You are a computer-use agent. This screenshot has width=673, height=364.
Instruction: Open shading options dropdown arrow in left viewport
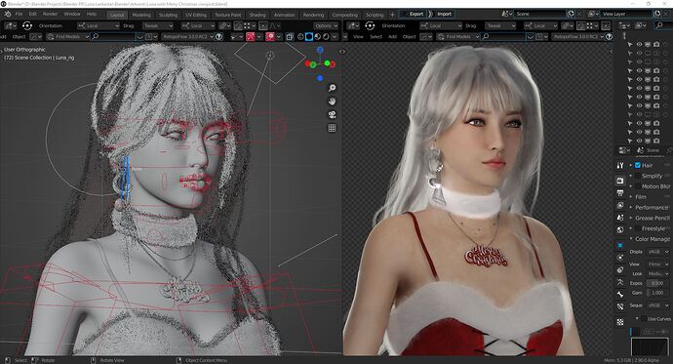tap(335, 37)
